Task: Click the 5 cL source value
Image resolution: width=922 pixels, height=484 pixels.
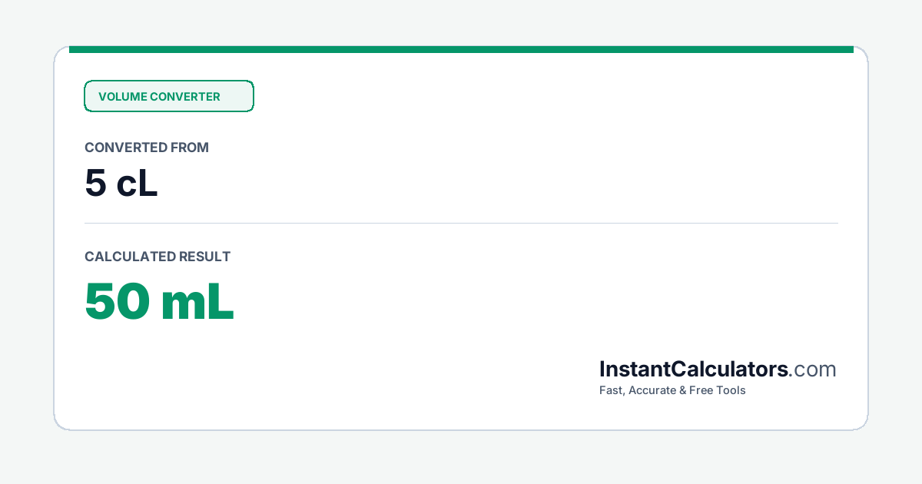Action: (x=121, y=183)
